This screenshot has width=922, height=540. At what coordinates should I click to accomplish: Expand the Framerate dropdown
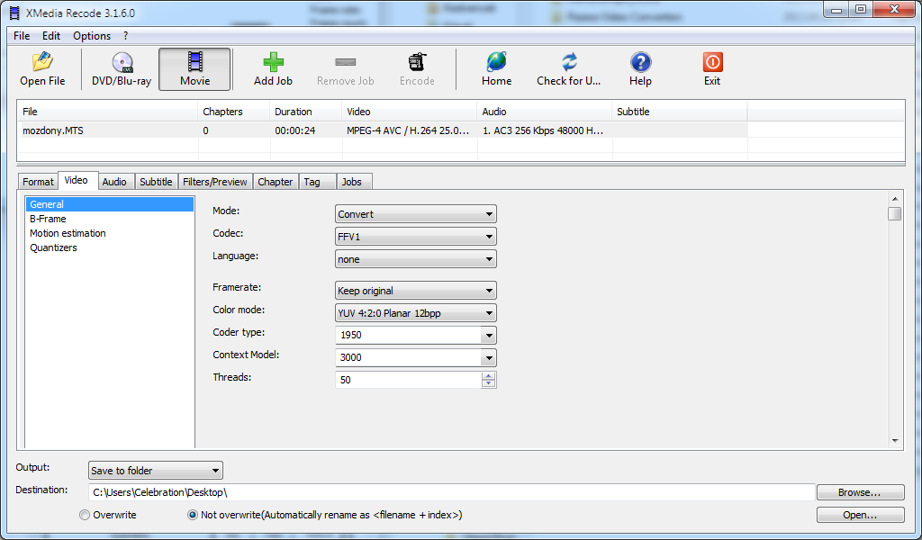point(416,291)
